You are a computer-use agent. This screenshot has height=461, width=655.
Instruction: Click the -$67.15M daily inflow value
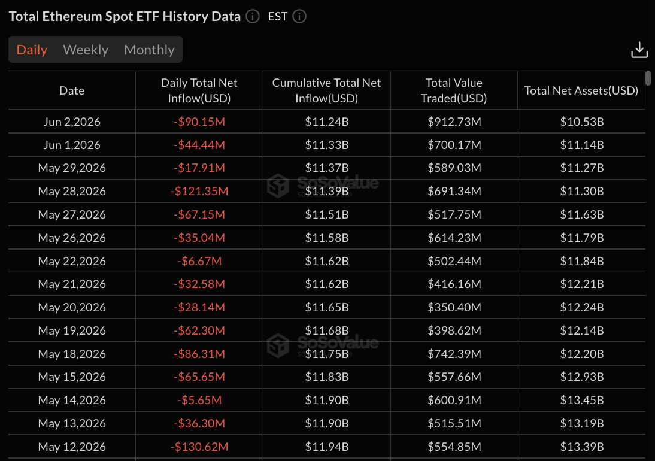click(199, 214)
